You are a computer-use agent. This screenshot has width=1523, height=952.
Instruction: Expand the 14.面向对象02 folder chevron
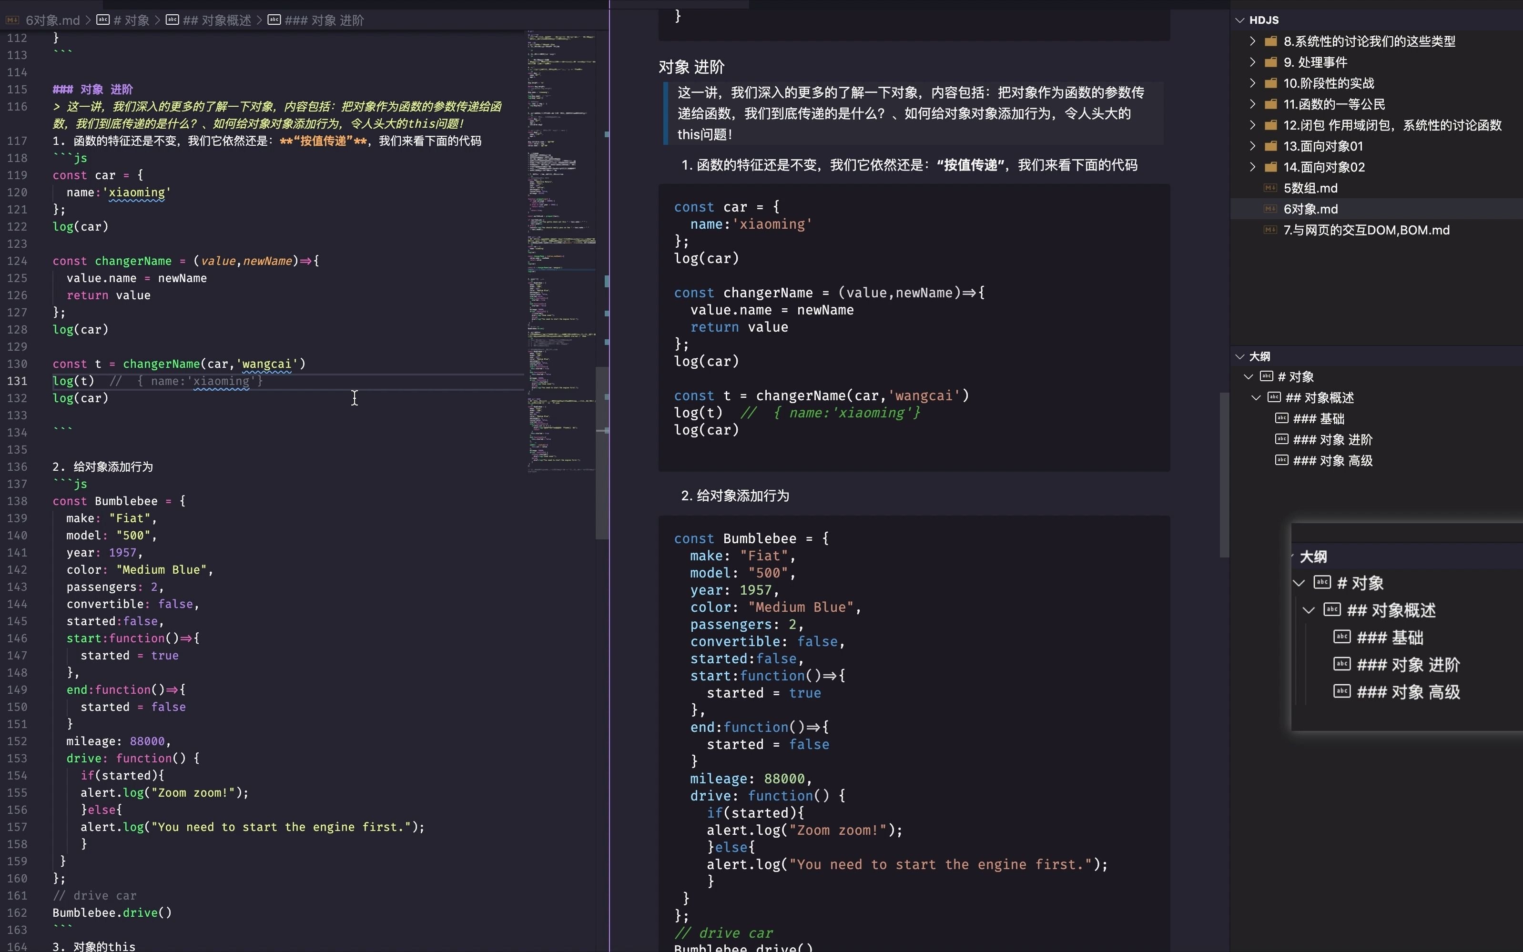tap(1253, 167)
